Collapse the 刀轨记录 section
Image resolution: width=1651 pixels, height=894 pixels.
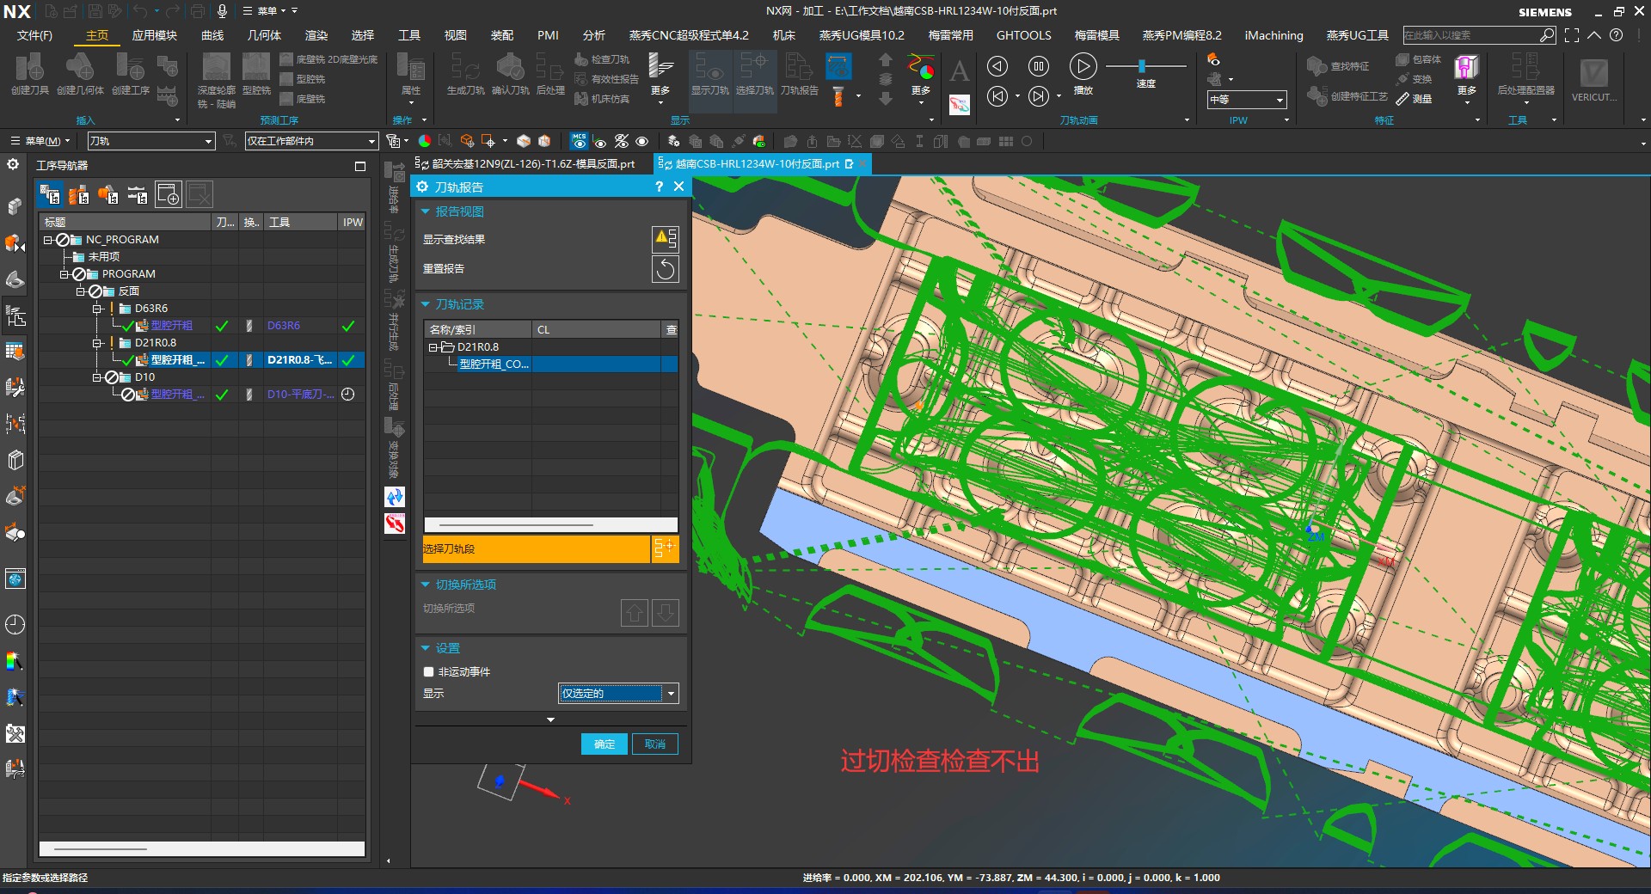pos(425,304)
